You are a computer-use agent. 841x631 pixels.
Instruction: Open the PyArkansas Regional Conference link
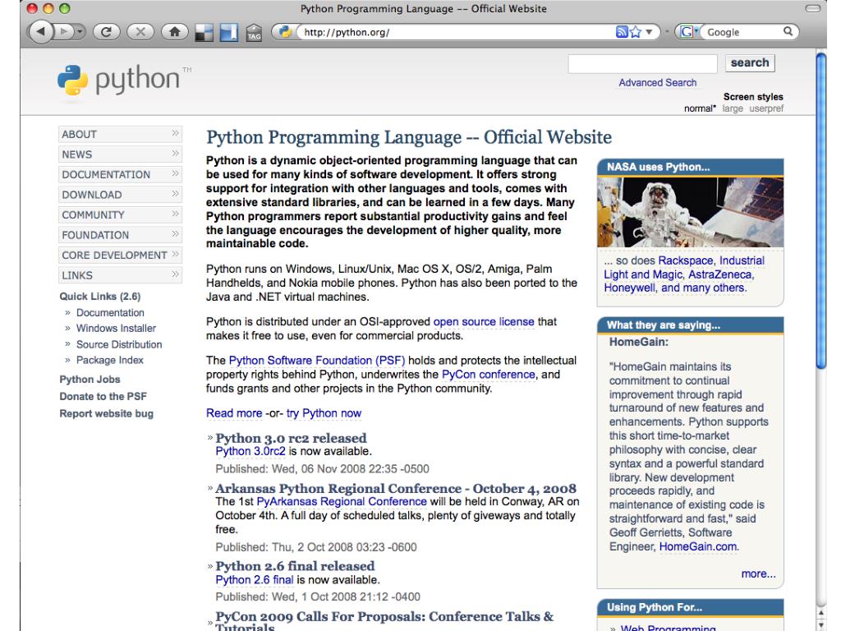pyautogui.click(x=342, y=502)
